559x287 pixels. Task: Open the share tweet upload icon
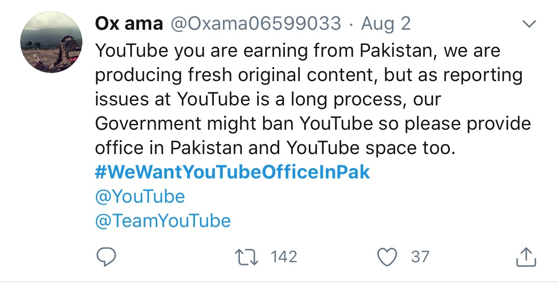(526, 256)
